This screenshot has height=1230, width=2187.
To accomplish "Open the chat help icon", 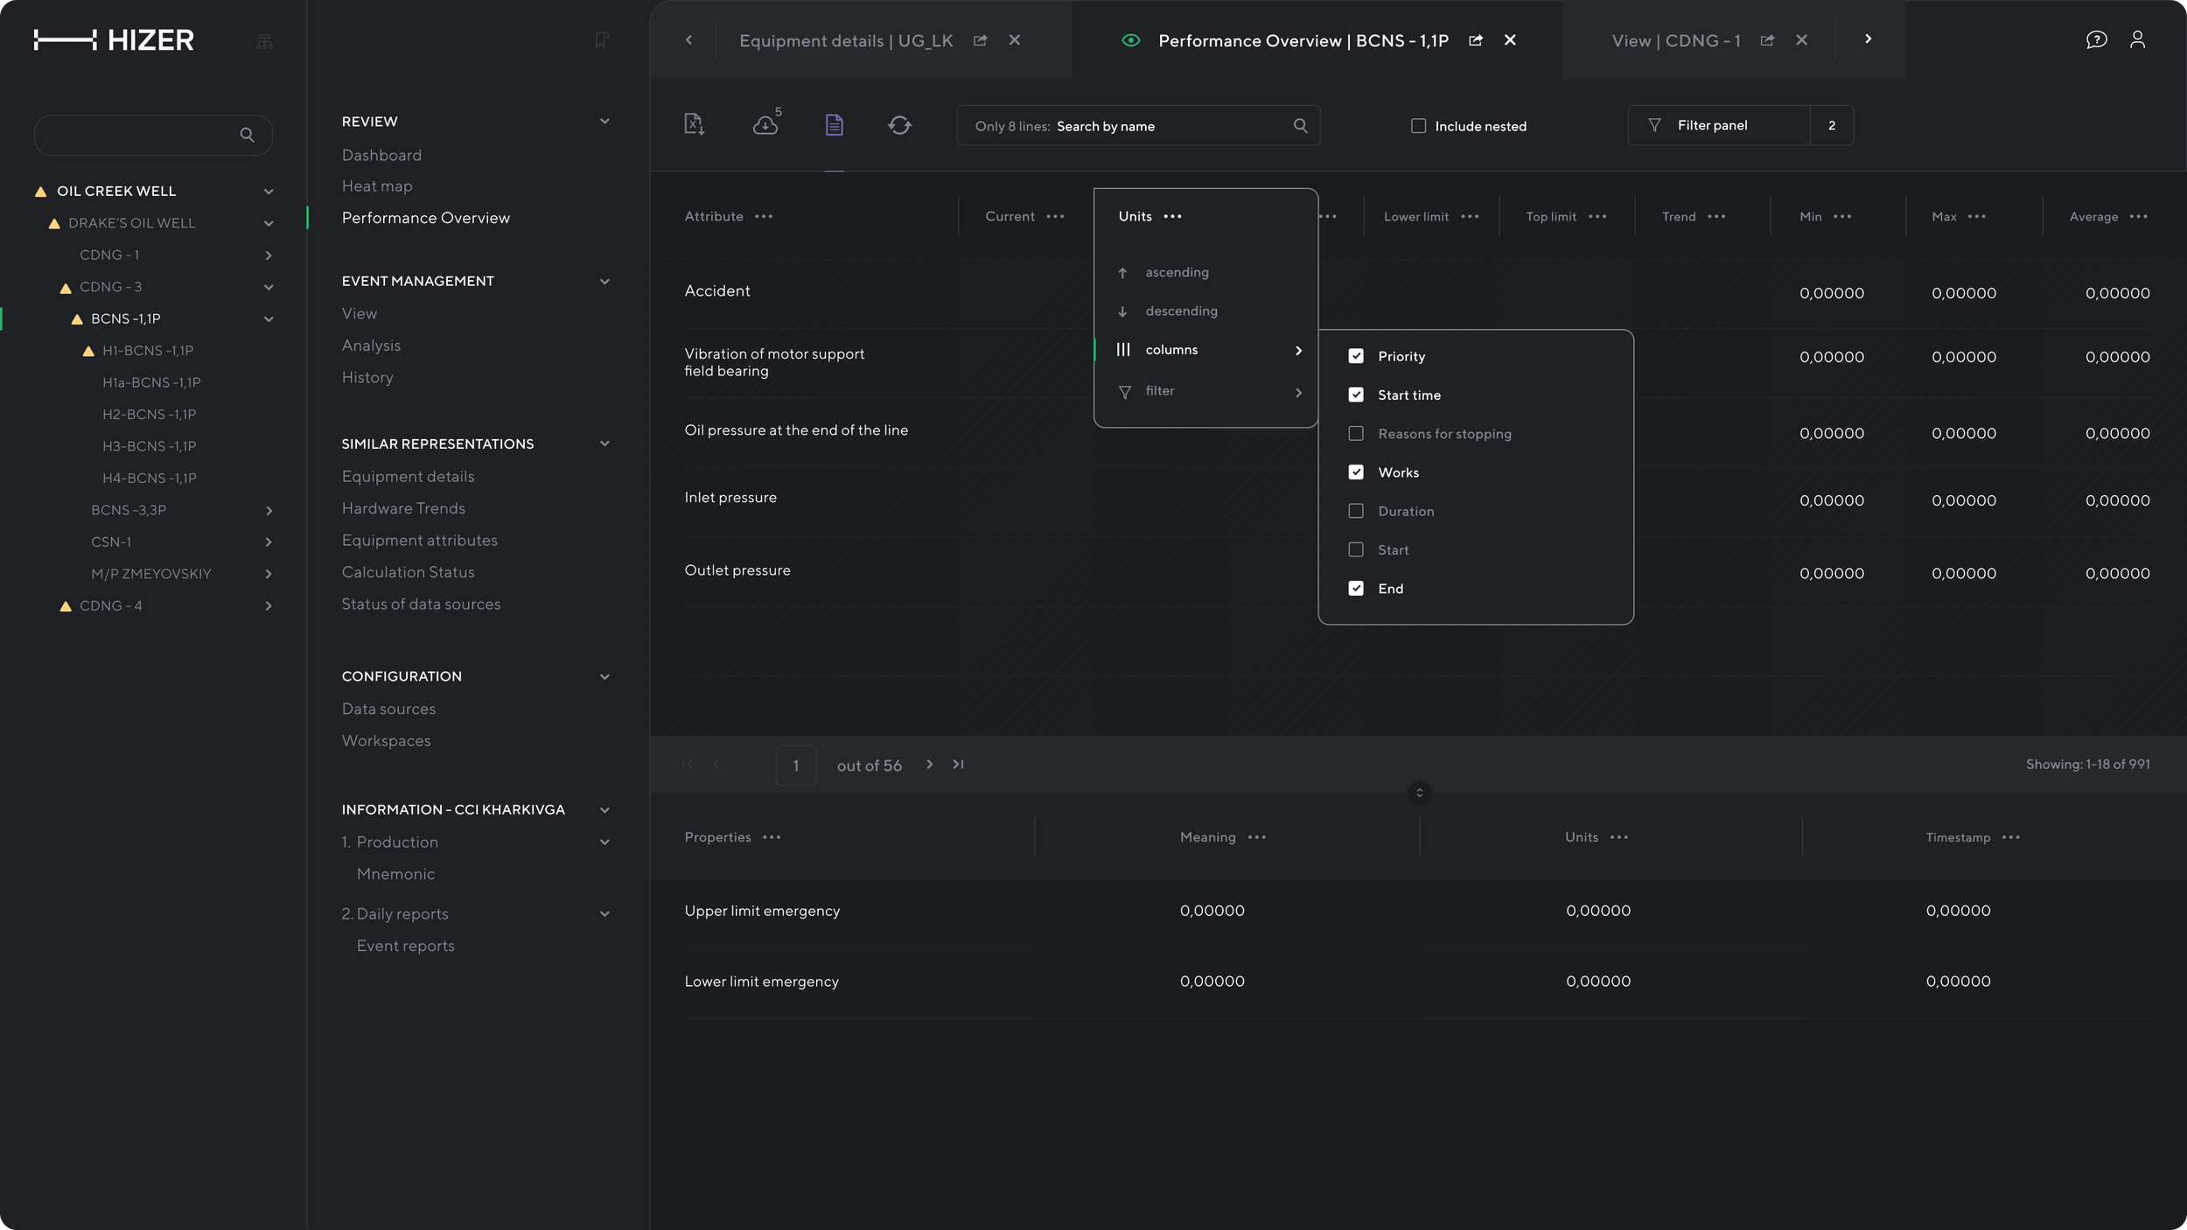I will coord(2096,39).
